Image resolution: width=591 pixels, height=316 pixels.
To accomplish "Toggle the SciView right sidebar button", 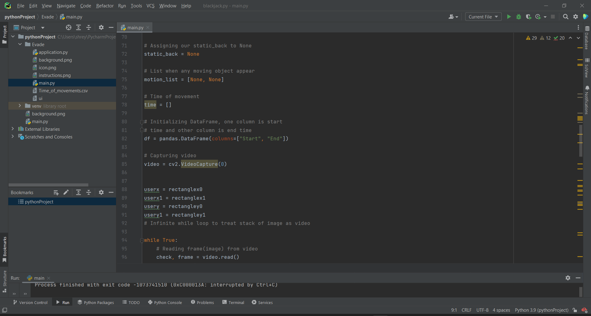I will pyautogui.click(x=587, y=68).
